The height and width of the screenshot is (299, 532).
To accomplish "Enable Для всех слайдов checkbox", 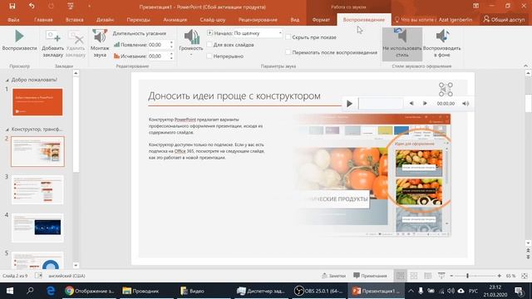I will (209, 45).
